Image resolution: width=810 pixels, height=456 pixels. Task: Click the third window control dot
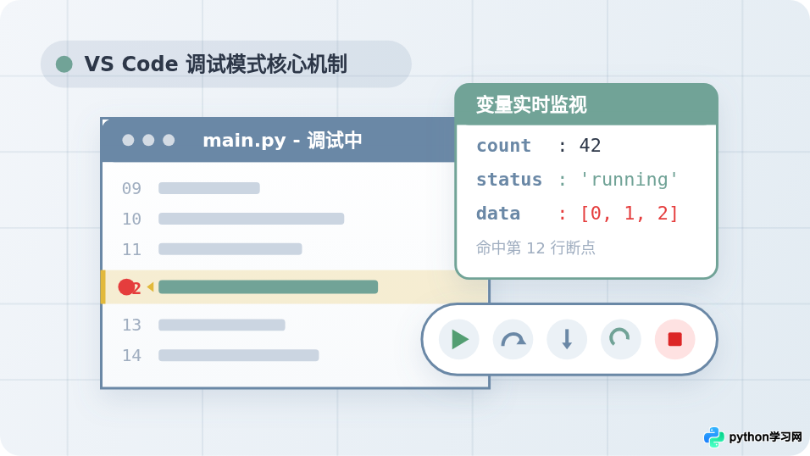point(169,140)
